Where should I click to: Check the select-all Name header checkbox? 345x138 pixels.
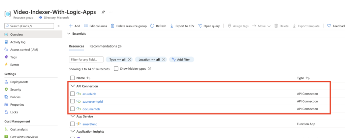point(72,78)
